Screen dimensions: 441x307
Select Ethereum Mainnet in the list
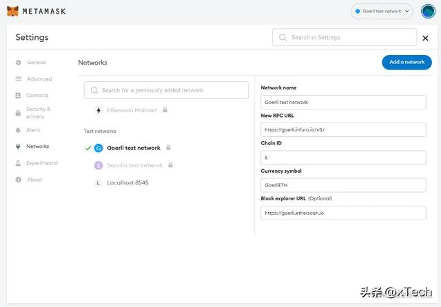tap(132, 110)
